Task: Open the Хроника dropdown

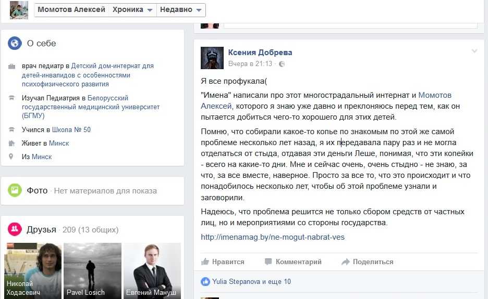Action: 132,10
